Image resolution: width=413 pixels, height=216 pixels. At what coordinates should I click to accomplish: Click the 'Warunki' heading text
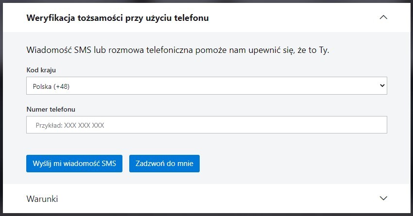42,199
